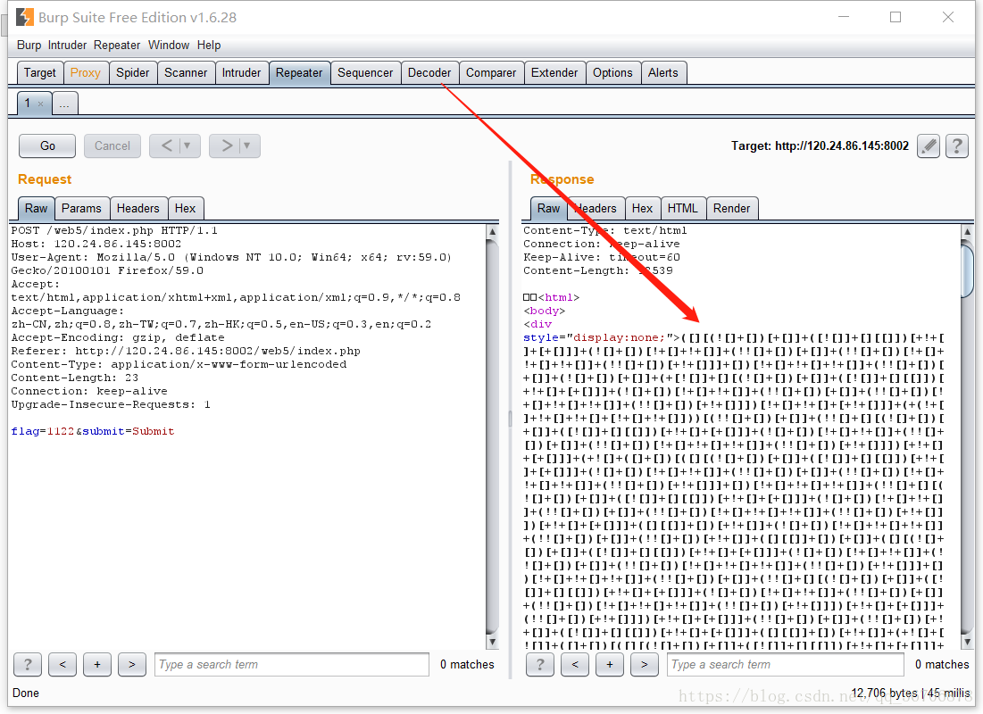Screen dimensions: 983x714
Task: Select the Repeater tool tab
Action: [x=299, y=72]
